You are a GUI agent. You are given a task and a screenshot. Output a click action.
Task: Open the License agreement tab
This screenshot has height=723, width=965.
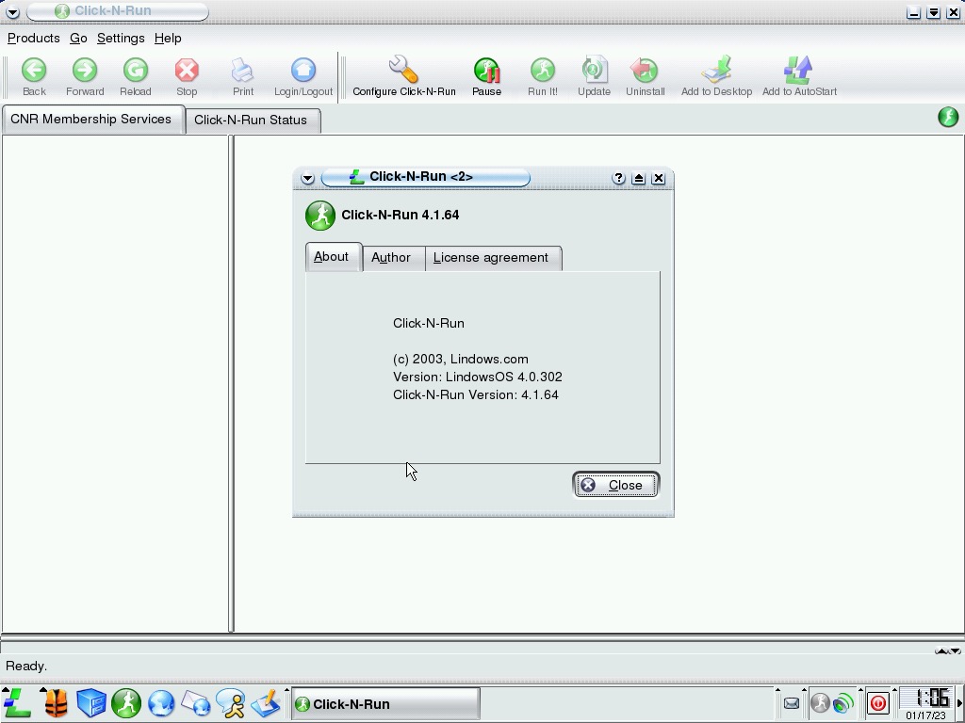point(490,257)
